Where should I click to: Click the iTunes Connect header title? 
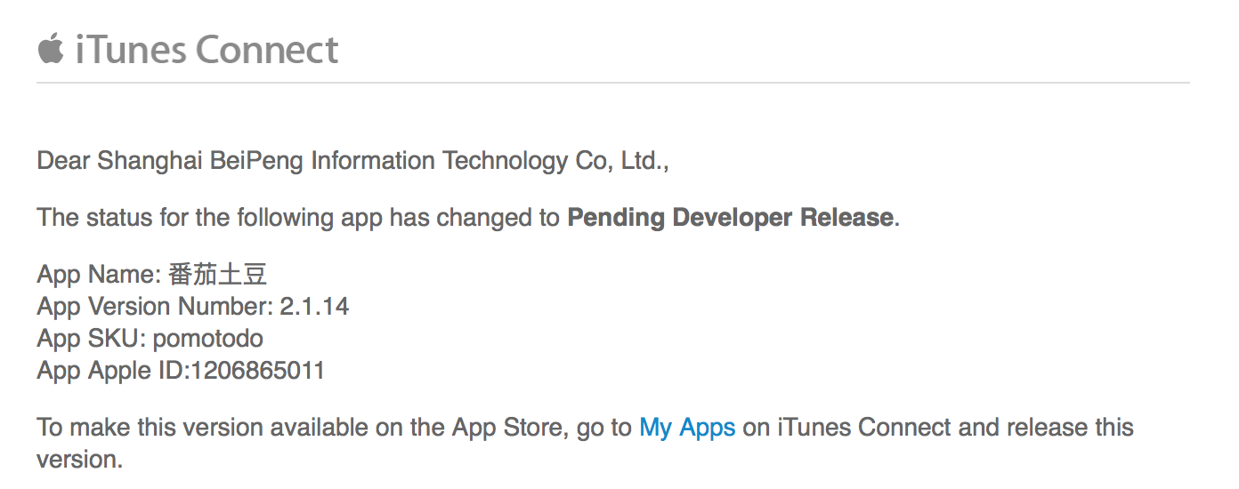206,49
